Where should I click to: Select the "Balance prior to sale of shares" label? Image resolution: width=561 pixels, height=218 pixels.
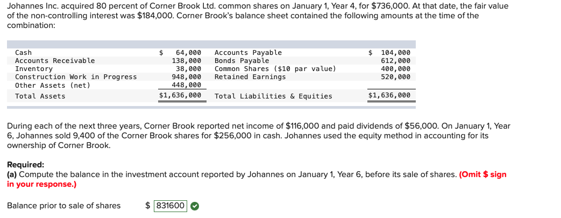[64, 206]
